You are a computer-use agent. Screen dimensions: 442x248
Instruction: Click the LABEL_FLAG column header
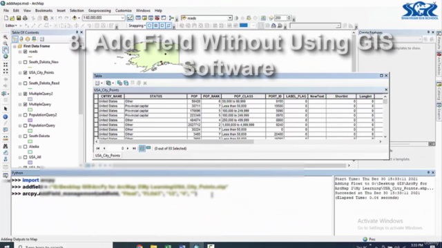click(x=296, y=96)
